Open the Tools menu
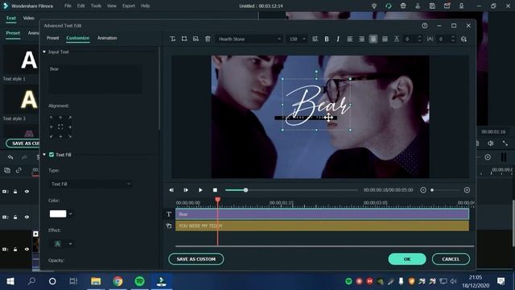 tap(96, 6)
